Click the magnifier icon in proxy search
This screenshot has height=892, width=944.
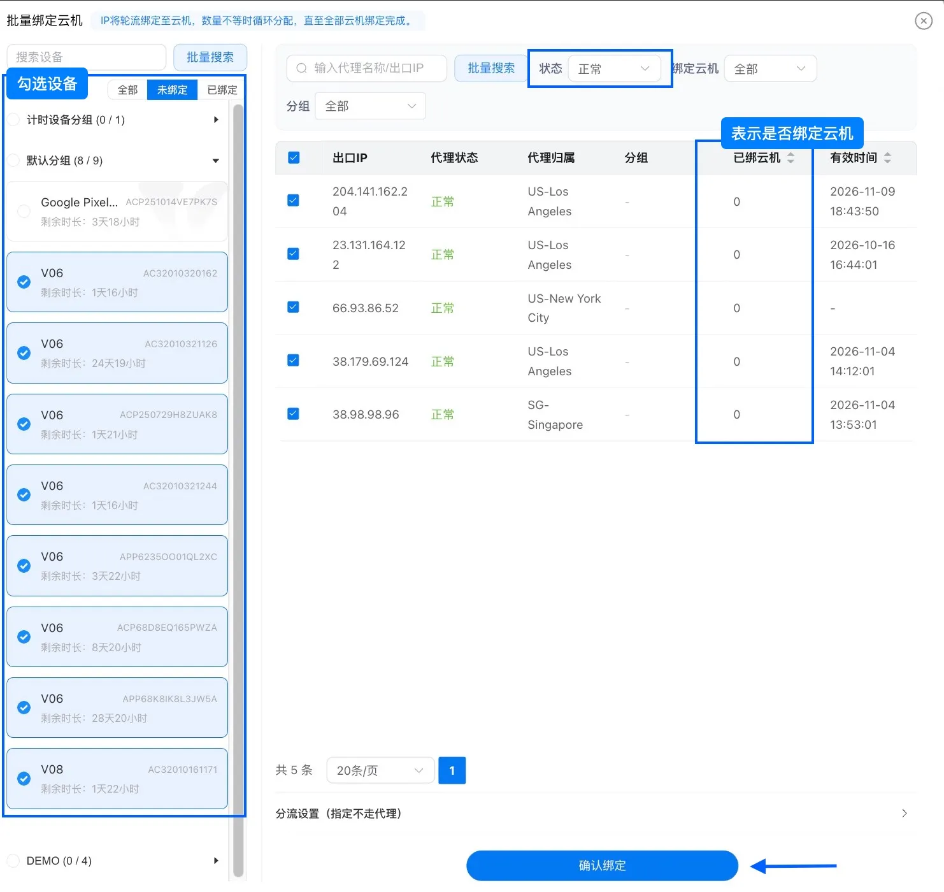click(302, 68)
